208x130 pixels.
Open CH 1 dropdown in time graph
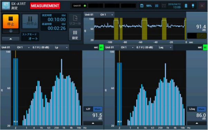coord(106,15)
